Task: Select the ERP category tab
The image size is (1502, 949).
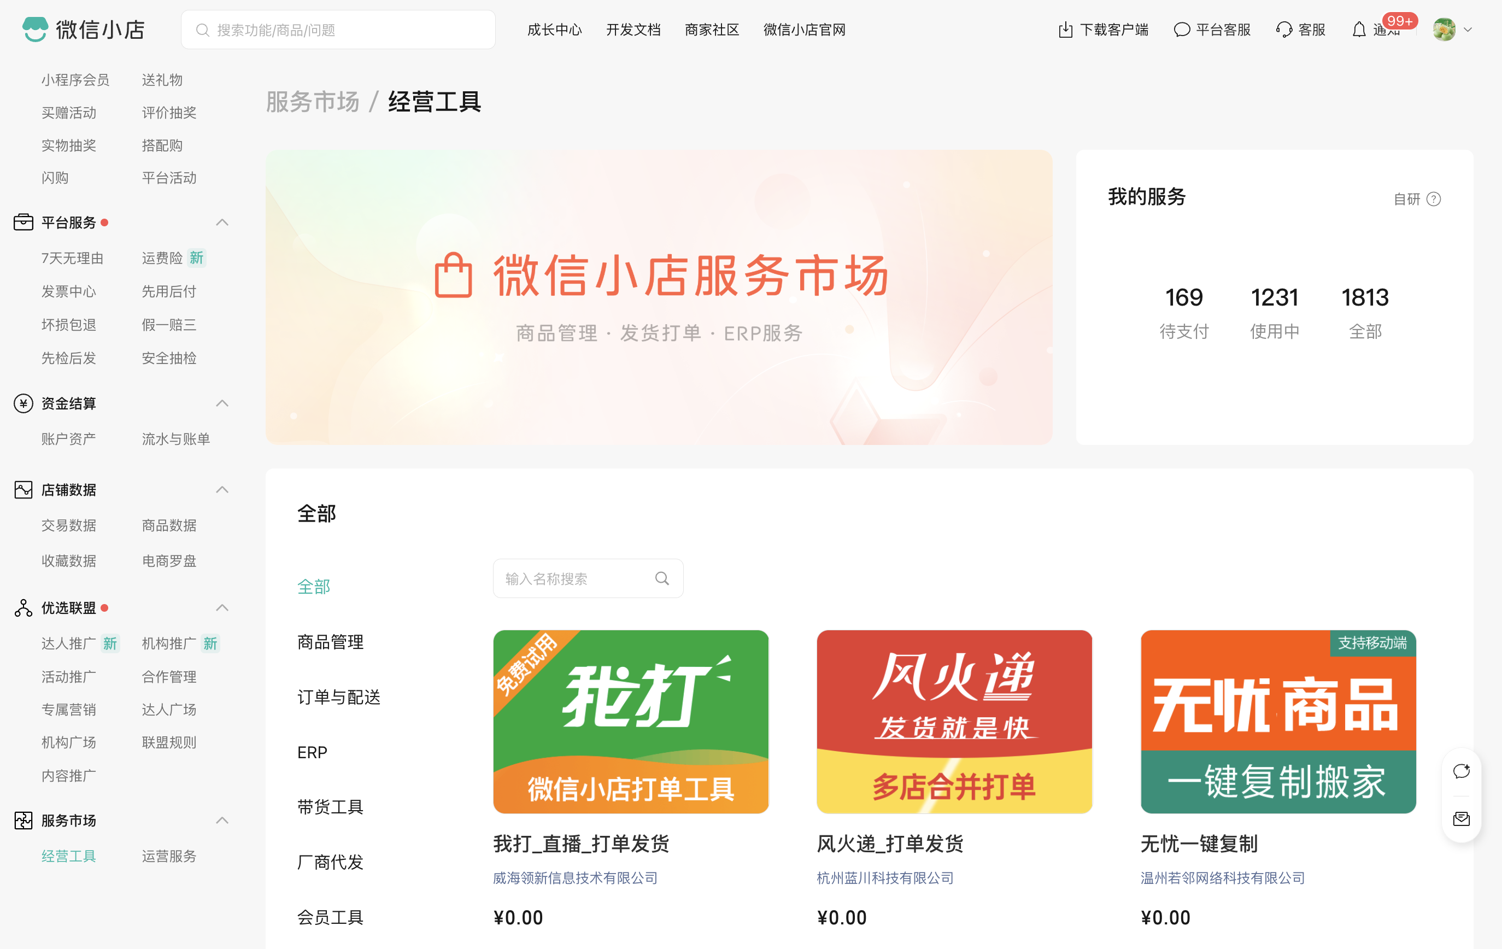Action: click(312, 752)
